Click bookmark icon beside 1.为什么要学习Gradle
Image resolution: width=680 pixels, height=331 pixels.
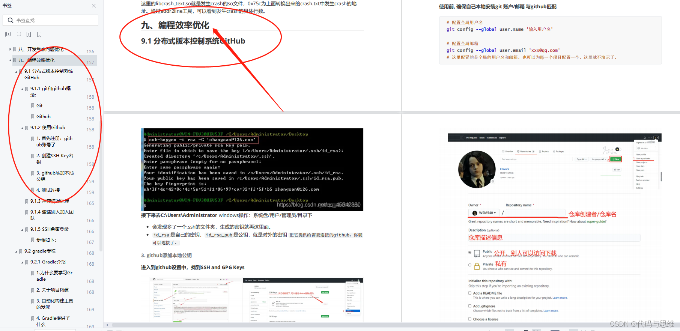33,273
